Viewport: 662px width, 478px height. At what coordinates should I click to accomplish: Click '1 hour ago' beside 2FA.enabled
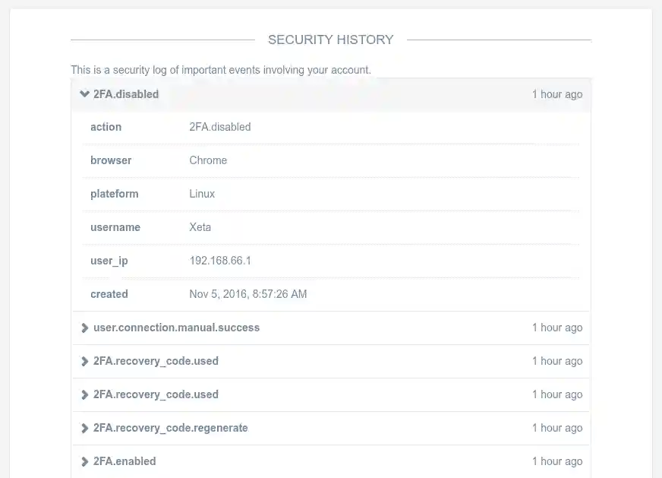pos(557,461)
